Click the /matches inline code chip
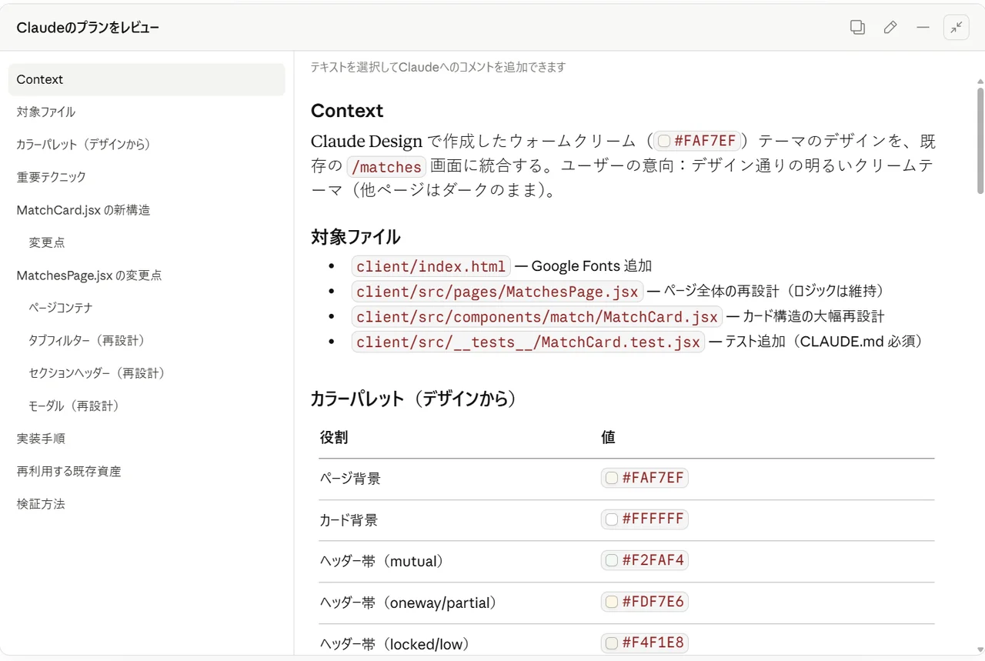 (386, 166)
